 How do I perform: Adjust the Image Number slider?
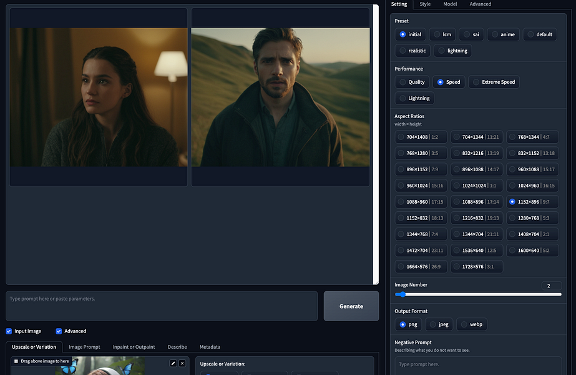point(478,294)
